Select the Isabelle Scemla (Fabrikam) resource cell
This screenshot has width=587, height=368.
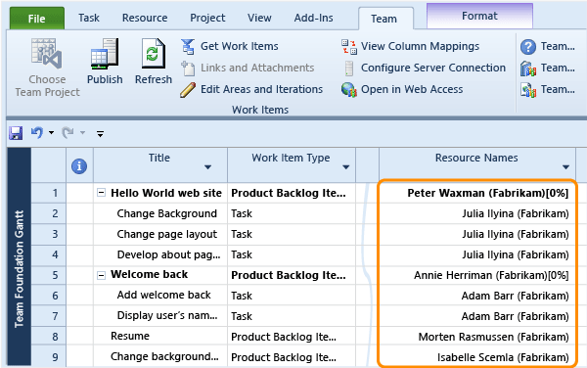coord(477,357)
